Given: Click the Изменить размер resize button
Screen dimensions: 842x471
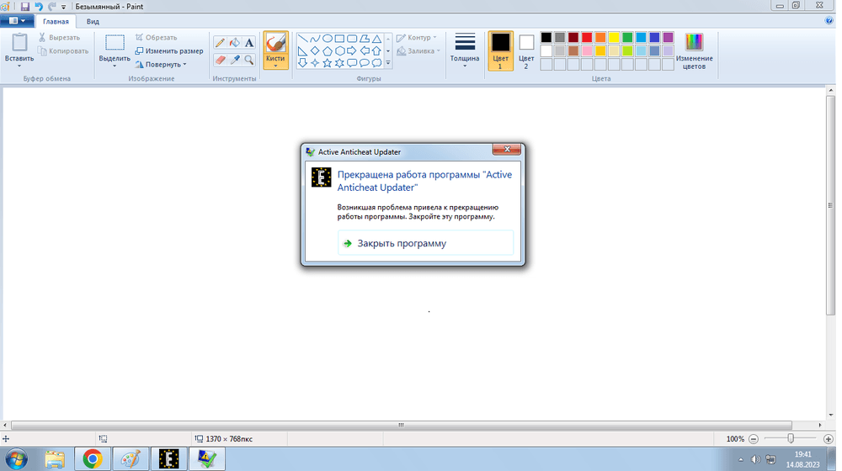Looking at the screenshot, I should 168,50.
